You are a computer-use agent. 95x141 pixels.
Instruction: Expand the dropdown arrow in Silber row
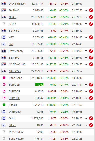point(86,125)
